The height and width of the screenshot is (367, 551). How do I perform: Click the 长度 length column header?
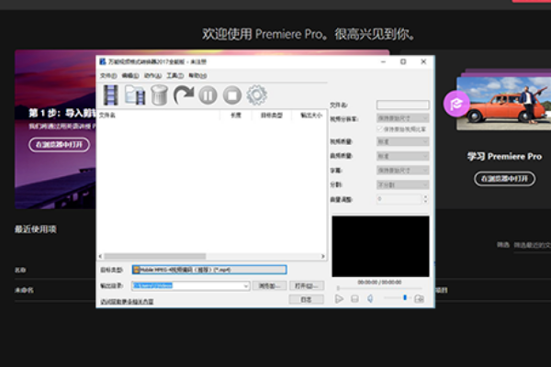[236, 116]
